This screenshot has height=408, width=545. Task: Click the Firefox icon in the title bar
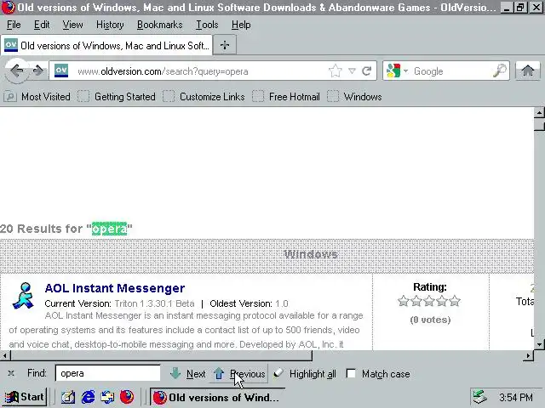pos(8,7)
